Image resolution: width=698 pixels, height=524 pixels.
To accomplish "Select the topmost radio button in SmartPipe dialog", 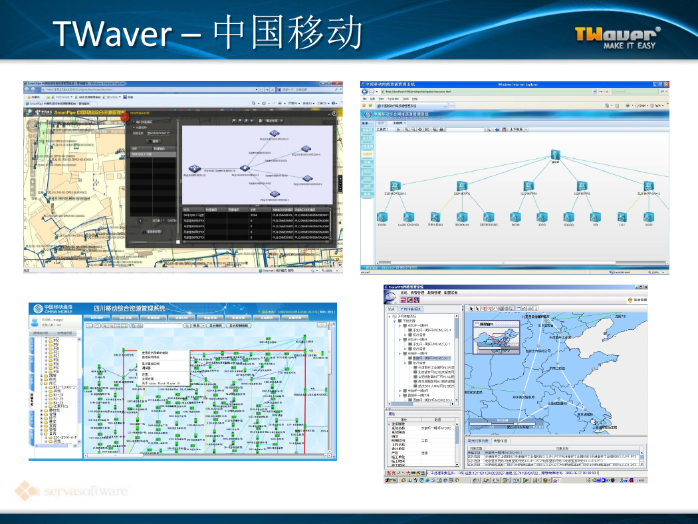I will point(134,122).
